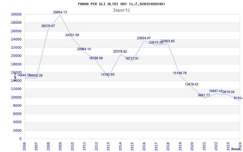Screen dimensions: 243x152
Task: Select the y-axis tick 22000
Action: (16, 47)
